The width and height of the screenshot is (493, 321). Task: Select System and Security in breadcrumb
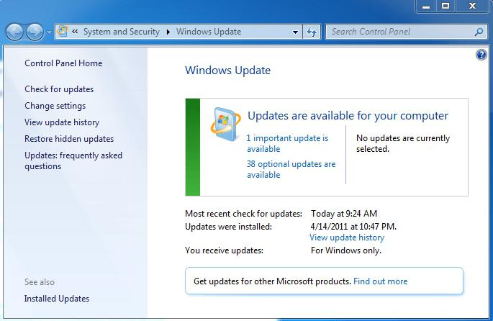[122, 32]
